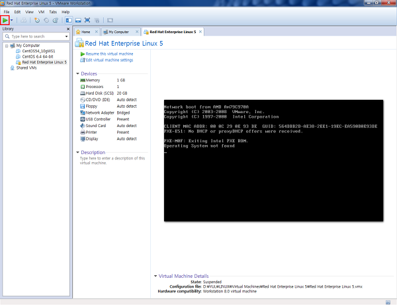Click the VM console preview thumbnail

(273, 161)
